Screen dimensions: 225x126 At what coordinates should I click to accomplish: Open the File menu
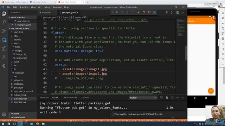coord(9,7)
